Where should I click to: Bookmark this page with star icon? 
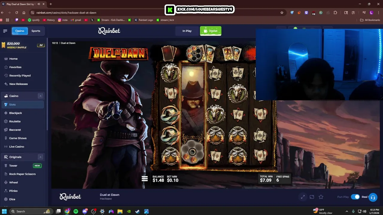click(x=282, y=13)
